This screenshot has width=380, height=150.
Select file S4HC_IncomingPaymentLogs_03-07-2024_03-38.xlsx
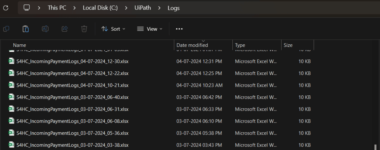[72, 145]
